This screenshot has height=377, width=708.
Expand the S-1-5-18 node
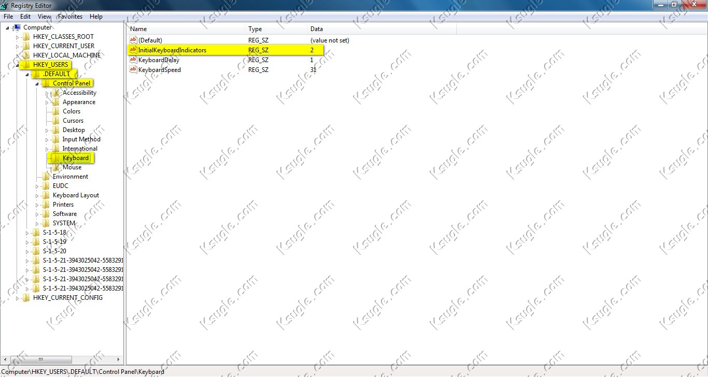coord(27,233)
